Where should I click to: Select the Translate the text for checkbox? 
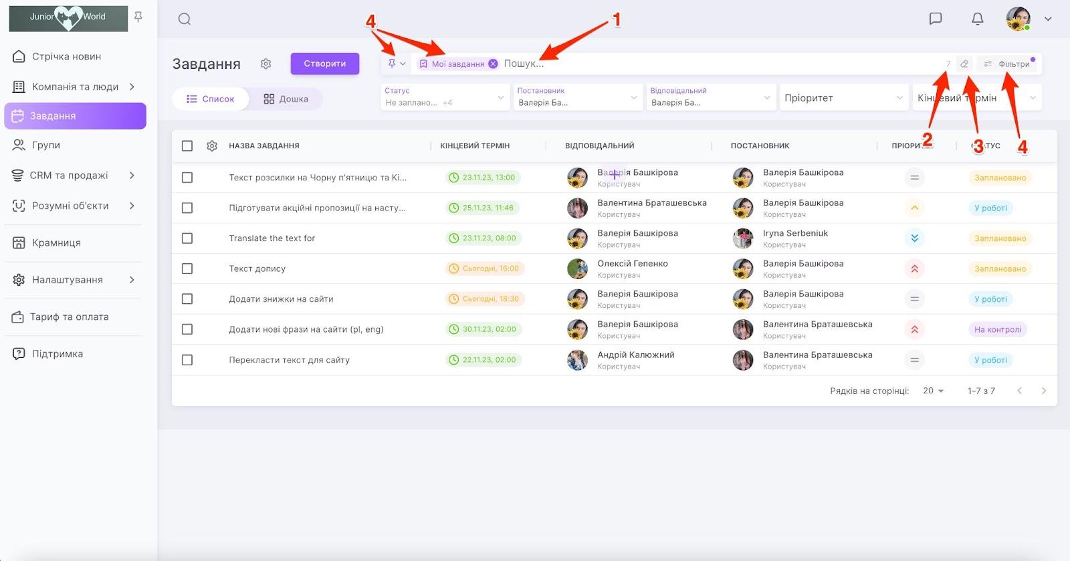187,238
